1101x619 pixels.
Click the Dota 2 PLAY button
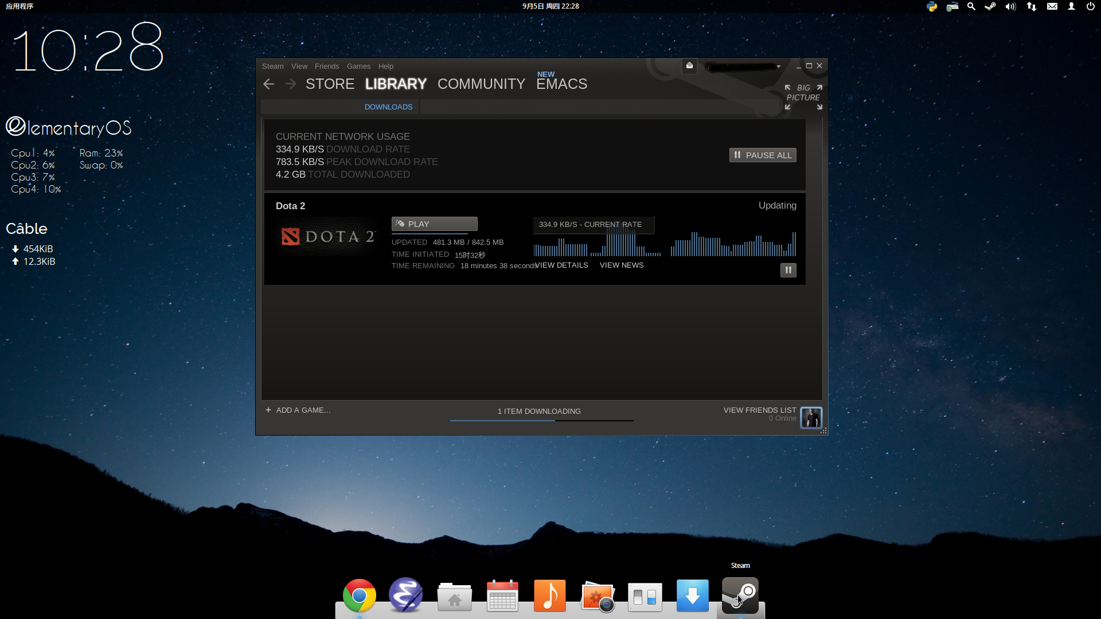(434, 224)
